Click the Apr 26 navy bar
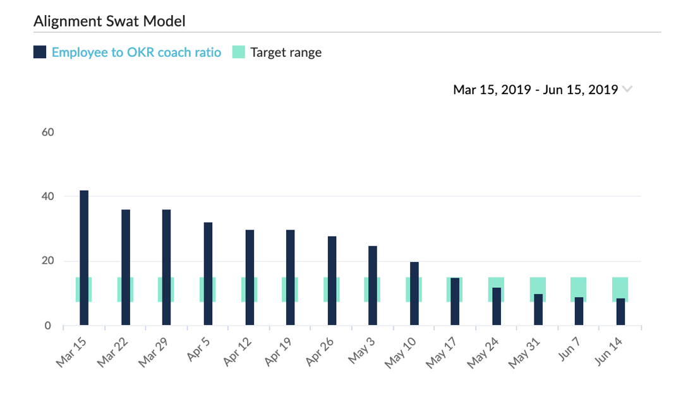The image size is (676, 409). [332, 281]
